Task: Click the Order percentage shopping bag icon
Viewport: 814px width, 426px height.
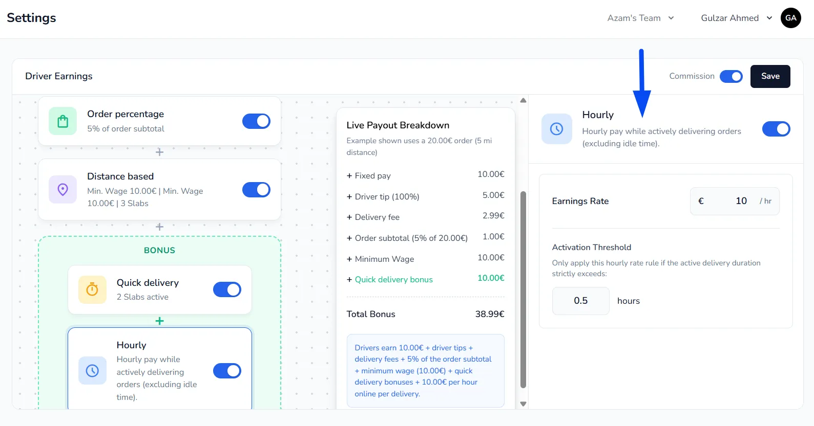Action: click(62, 121)
